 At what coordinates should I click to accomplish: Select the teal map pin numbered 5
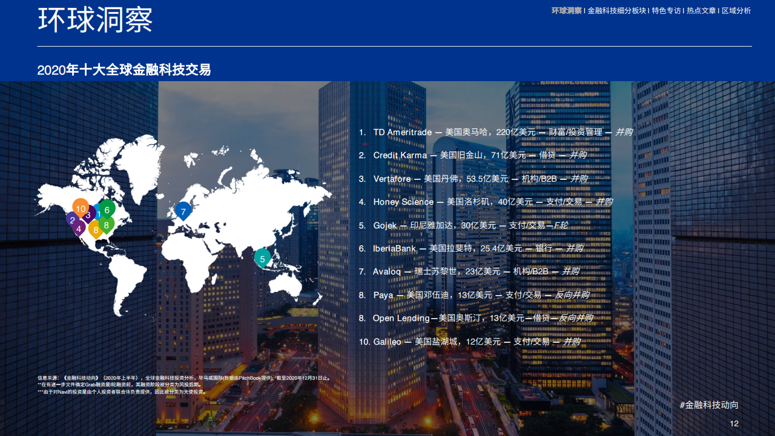tap(262, 259)
